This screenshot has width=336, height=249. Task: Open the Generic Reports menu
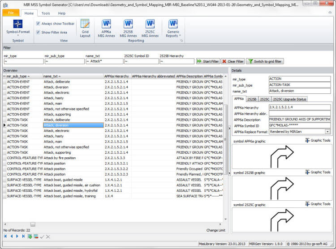(173, 28)
